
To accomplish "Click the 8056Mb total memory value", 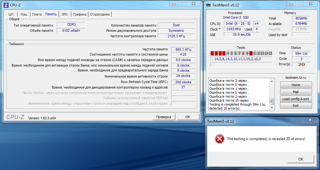I will pyautogui.click(x=301, y=18).
